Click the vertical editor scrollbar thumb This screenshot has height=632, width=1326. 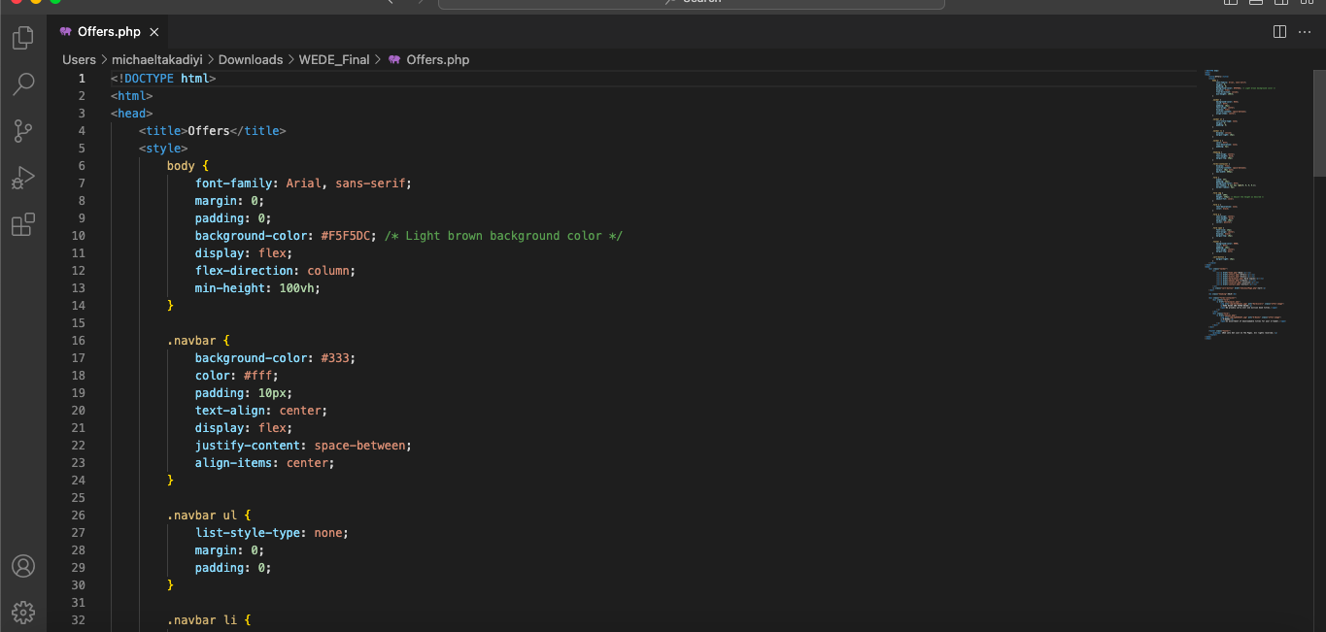click(x=1319, y=121)
